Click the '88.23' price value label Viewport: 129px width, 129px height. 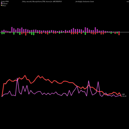(x=124, y=96)
